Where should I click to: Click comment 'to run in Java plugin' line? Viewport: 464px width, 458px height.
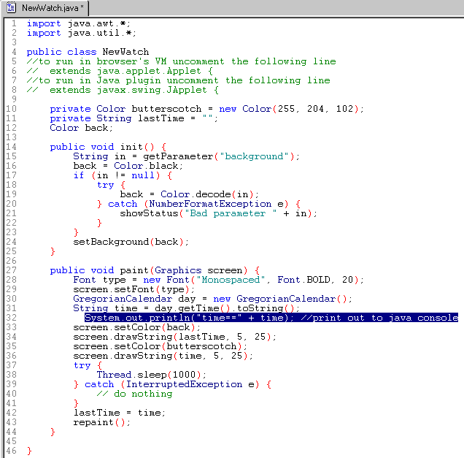pyautogui.click(x=178, y=80)
